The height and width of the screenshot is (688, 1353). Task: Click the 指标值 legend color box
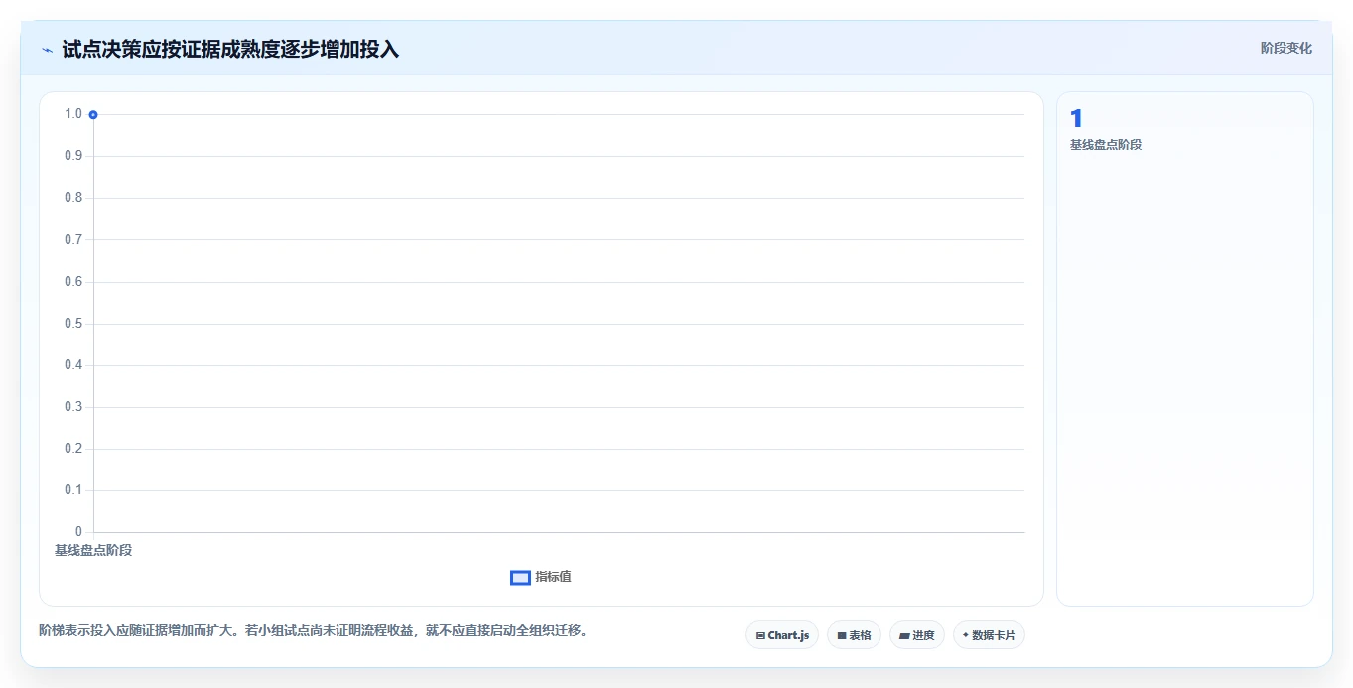(x=520, y=578)
